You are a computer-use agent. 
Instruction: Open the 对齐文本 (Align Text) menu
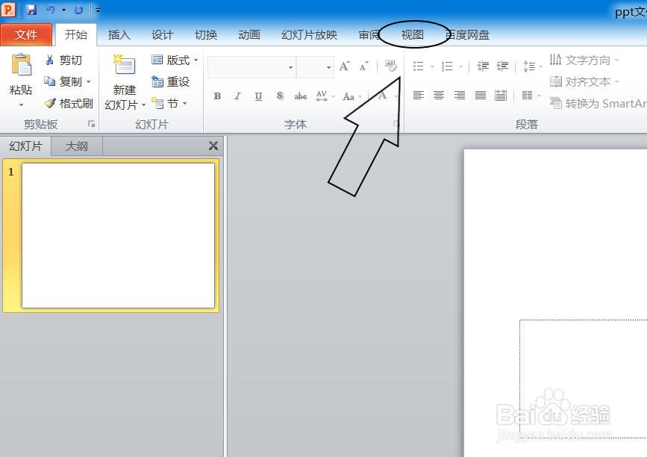584,81
